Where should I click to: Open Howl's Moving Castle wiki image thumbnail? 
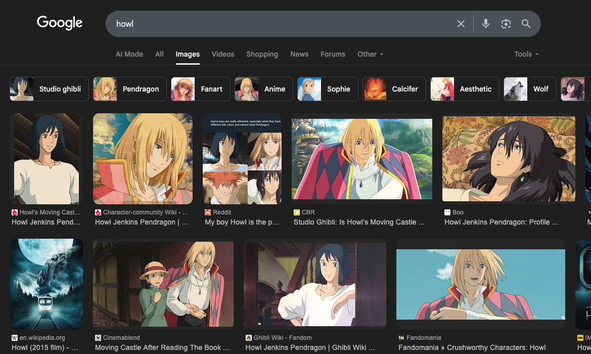[47, 159]
